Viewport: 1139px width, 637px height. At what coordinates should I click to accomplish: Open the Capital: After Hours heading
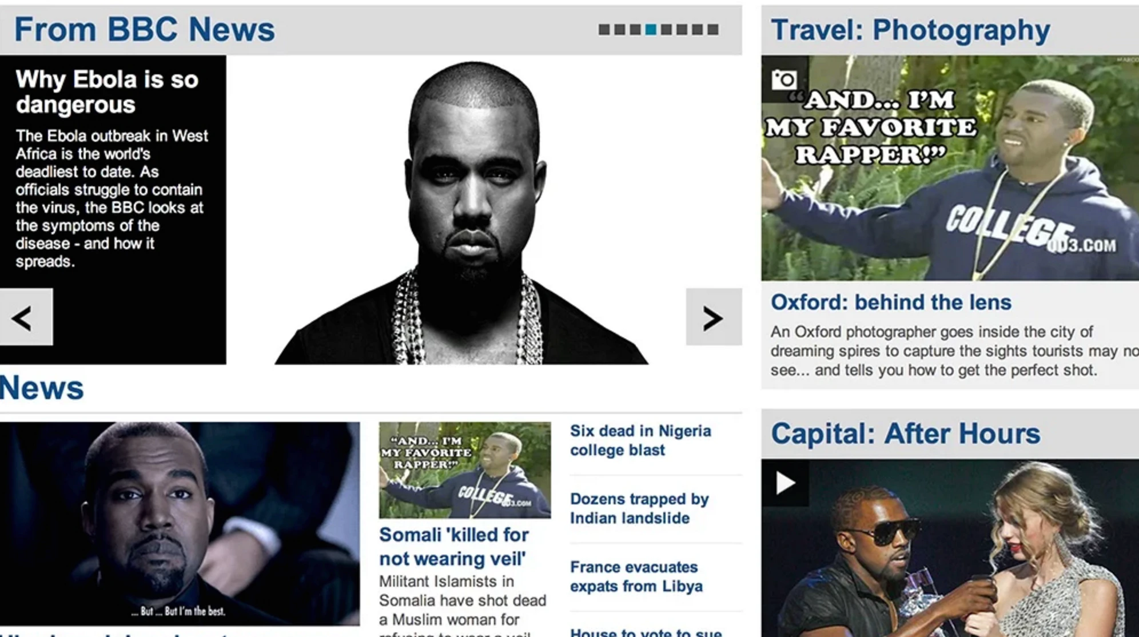coord(906,433)
